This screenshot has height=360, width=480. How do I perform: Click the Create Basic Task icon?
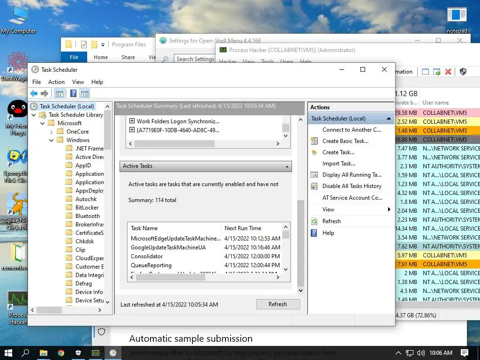pos(314,141)
